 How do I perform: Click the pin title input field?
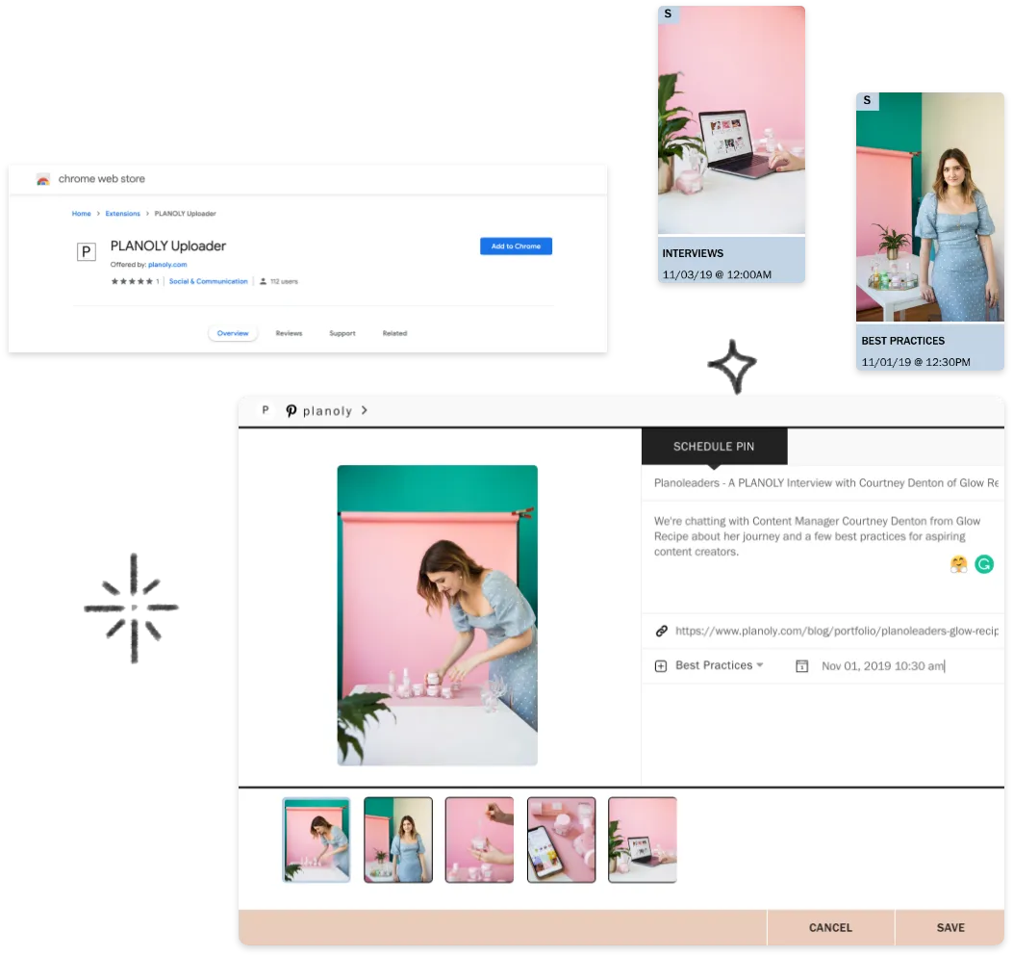point(823,483)
